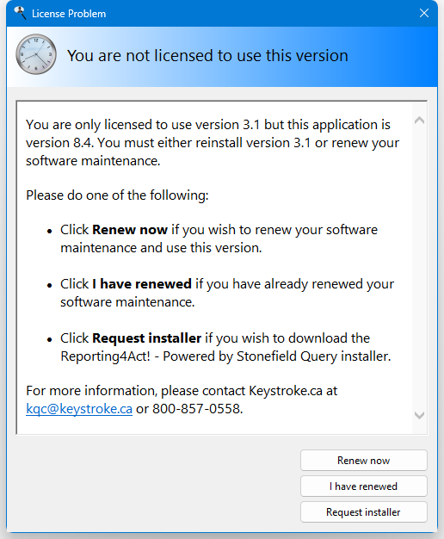Click the message box scroll down arrow
Image resolution: width=444 pixels, height=539 pixels.
(x=419, y=415)
